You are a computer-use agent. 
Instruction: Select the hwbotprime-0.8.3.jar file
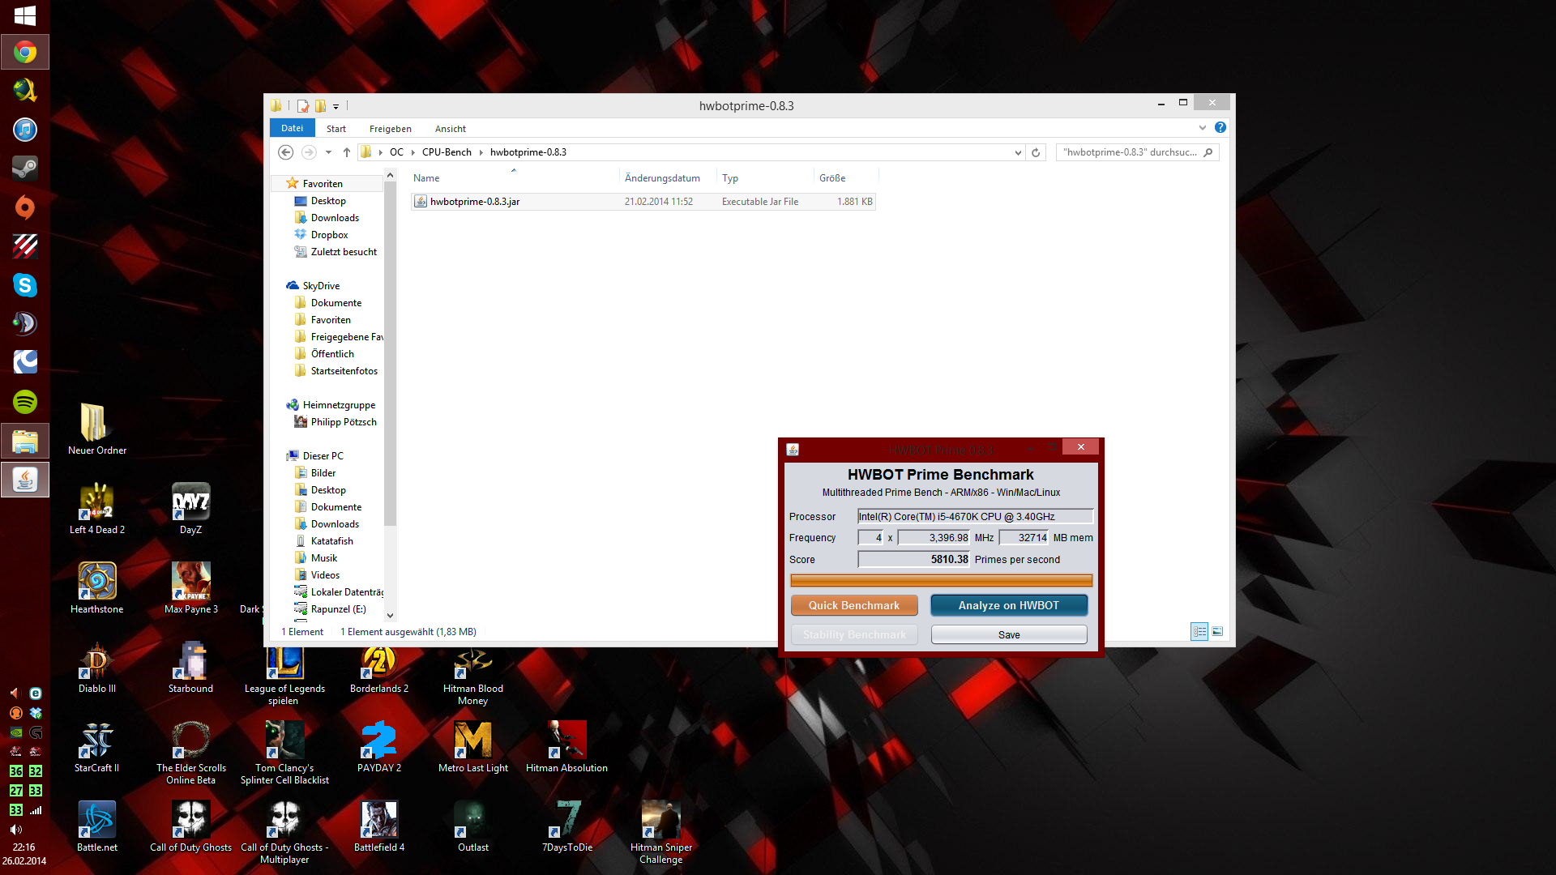pyautogui.click(x=643, y=202)
